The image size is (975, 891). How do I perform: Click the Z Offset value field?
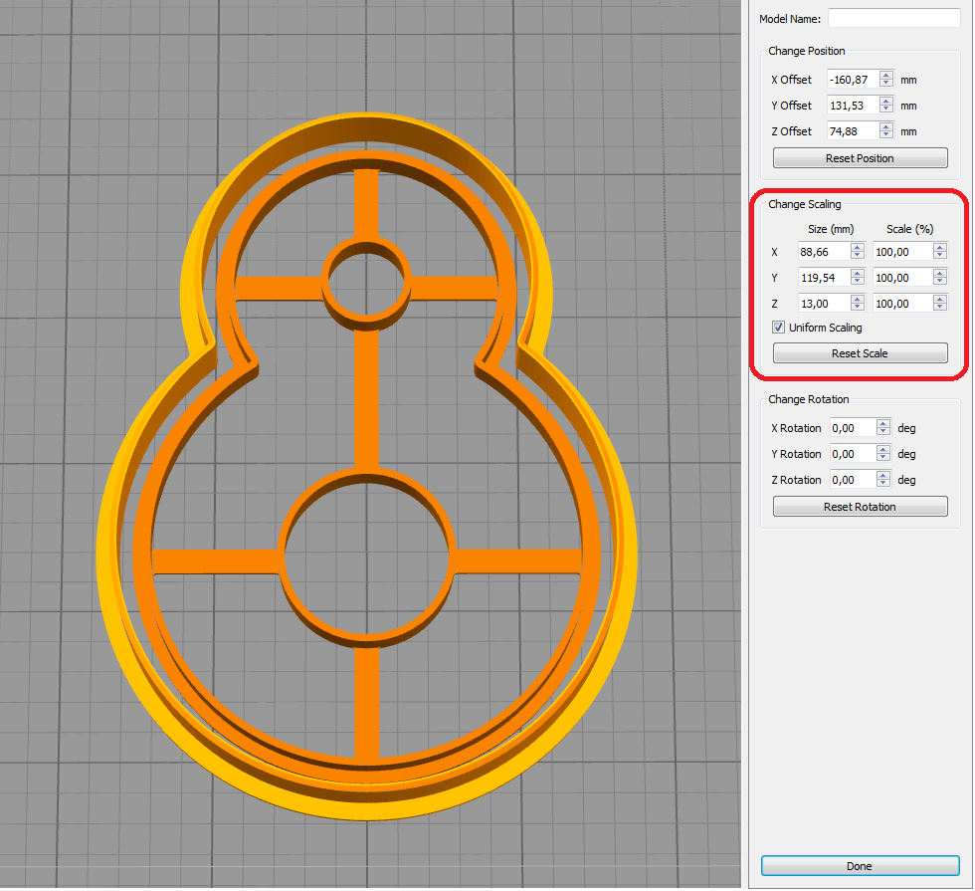[853, 131]
